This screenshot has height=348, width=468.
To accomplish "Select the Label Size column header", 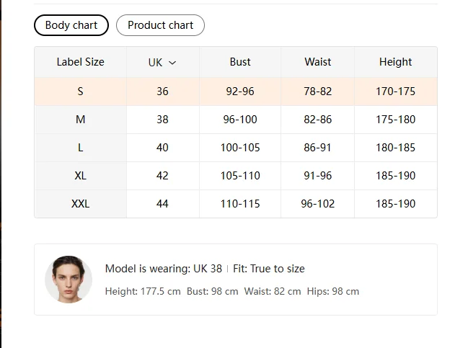I will 80,62.
